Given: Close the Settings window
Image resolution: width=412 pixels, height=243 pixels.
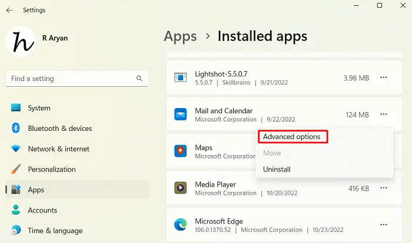Looking at the screenshot, I should tap(403, 5).
